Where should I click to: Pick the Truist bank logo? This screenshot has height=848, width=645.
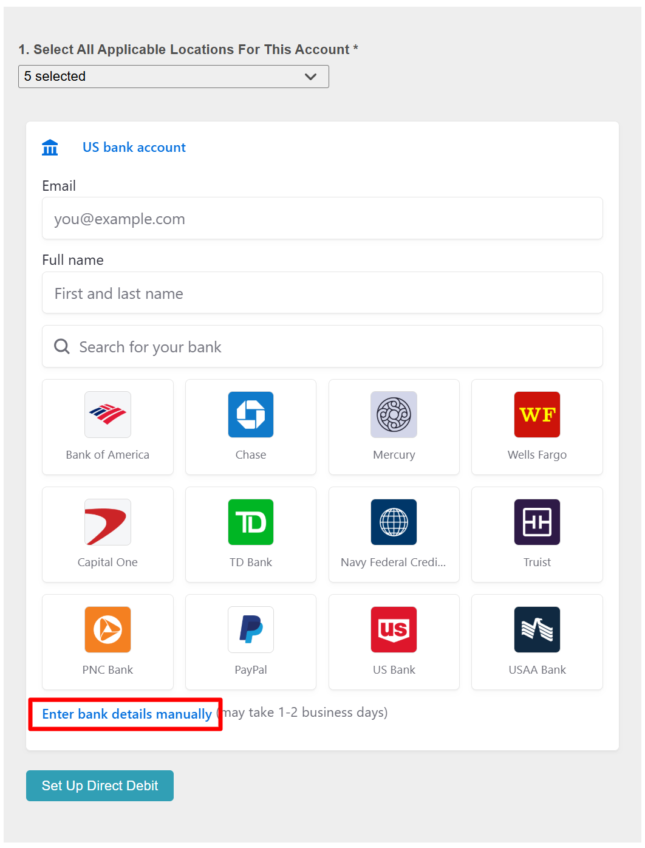pos(537,522)
